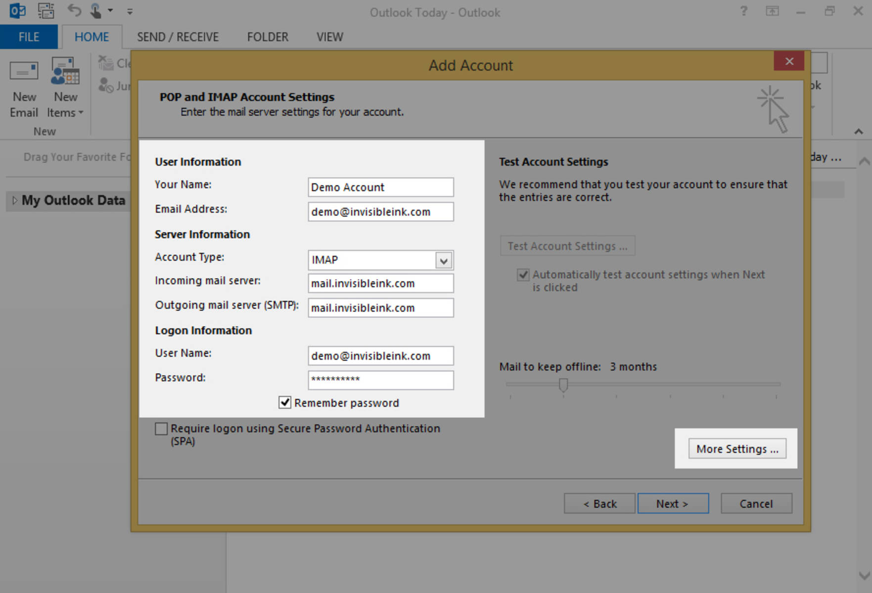Click the New Items icon

pos(65,72)
